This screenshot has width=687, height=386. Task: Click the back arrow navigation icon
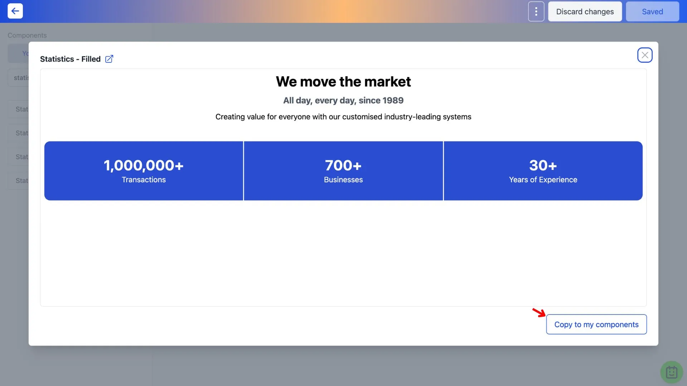pyautogui.click(x=15, y=11)
